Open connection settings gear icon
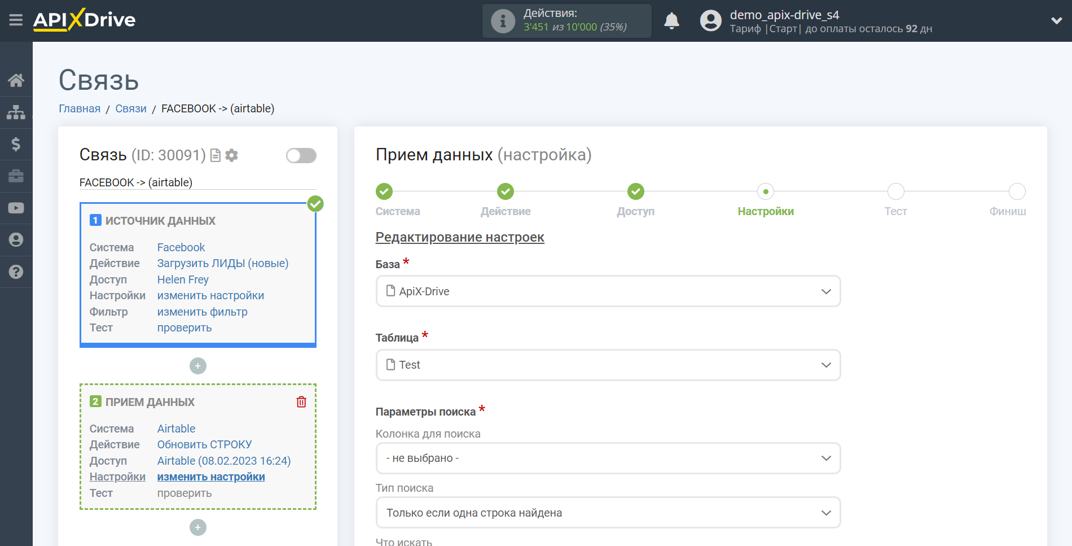1072x546 pixels. (231, 155)
